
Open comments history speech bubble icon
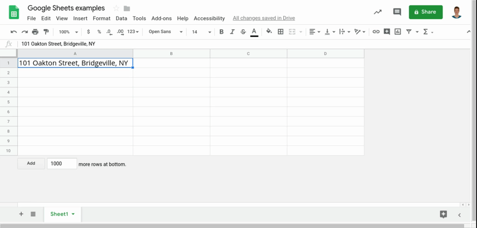[397, 12]
